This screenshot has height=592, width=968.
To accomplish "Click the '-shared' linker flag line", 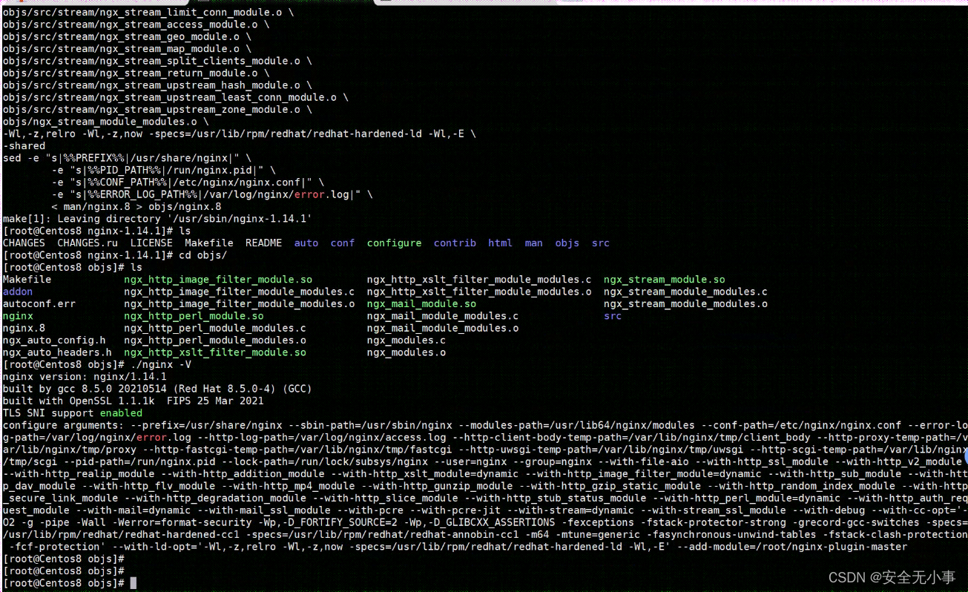I will [24, 145].
